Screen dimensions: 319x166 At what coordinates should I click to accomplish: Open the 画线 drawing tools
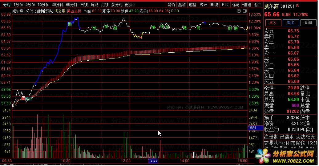tap(214, 5)
